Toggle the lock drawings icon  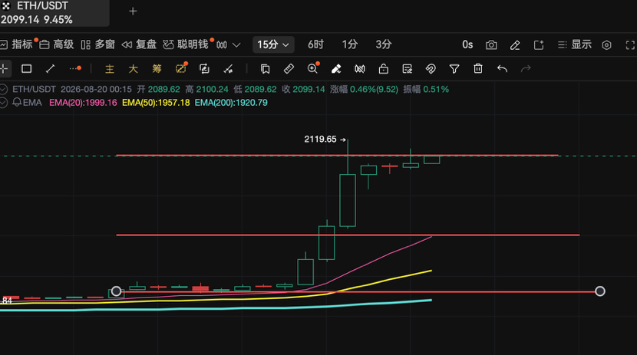click(384, 69)
